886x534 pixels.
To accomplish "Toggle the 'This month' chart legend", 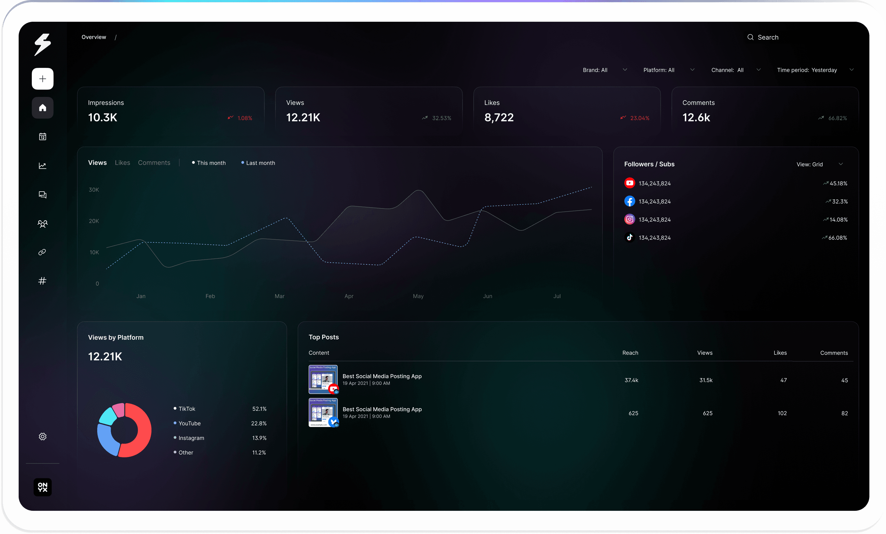I will [209, 163].
